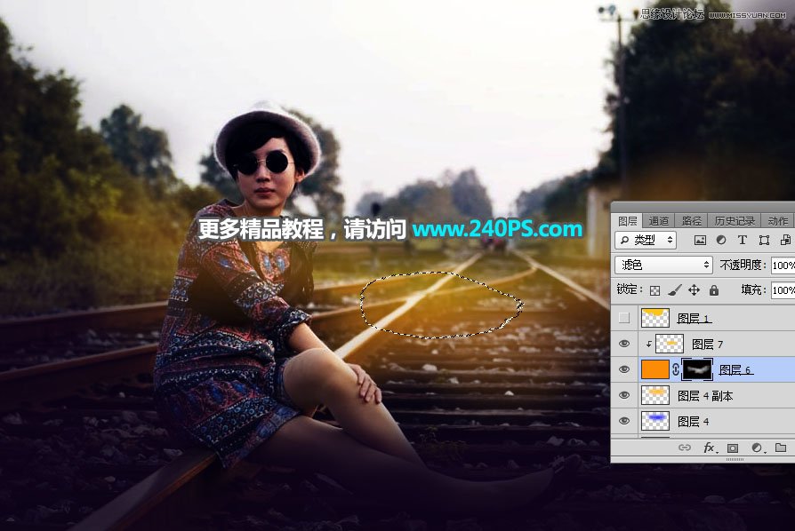Screen dimensions: 795x531
Task: Hide the 图层 6 layer
Action: click(624, 369)
